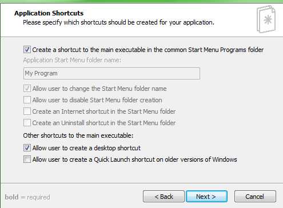The image size is (283, 208).
Task: Click the Please specify which shortcuts description text
Action: click(118, 22)
